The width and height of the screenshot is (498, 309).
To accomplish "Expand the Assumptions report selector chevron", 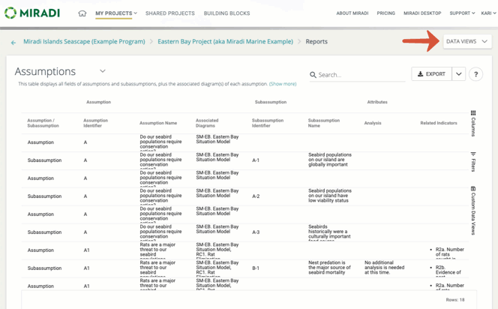I will (103, 71).
